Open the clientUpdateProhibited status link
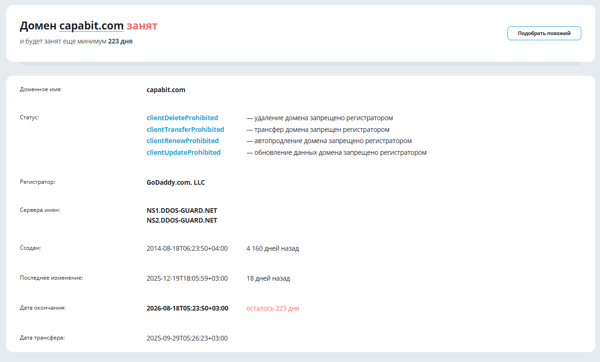The width and height of the screenshot is (600, 362). (x=183, y=152)
